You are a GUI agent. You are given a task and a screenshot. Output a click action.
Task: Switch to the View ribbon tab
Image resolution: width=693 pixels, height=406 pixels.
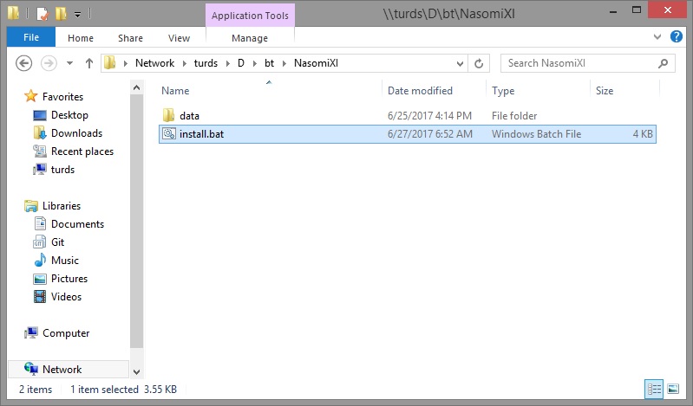(x=179, y=38)
